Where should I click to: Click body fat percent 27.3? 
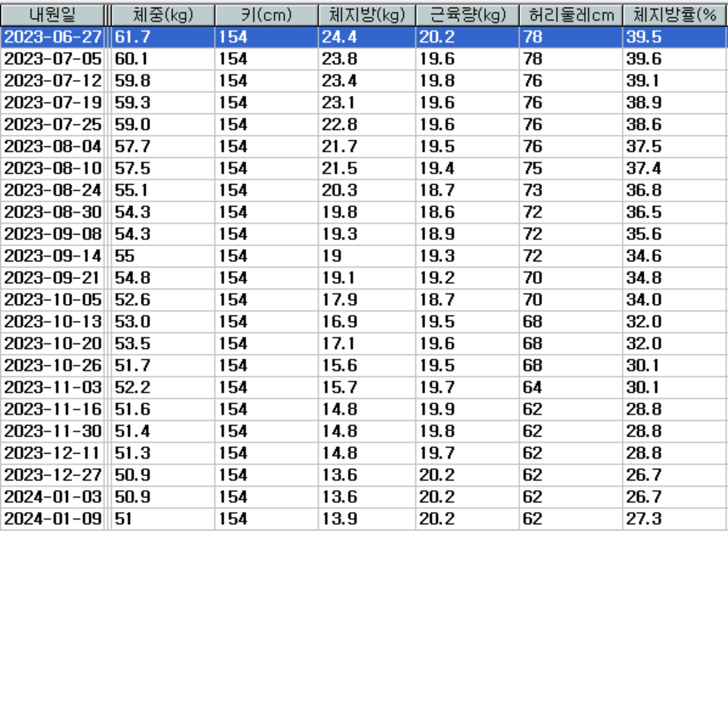643,519
